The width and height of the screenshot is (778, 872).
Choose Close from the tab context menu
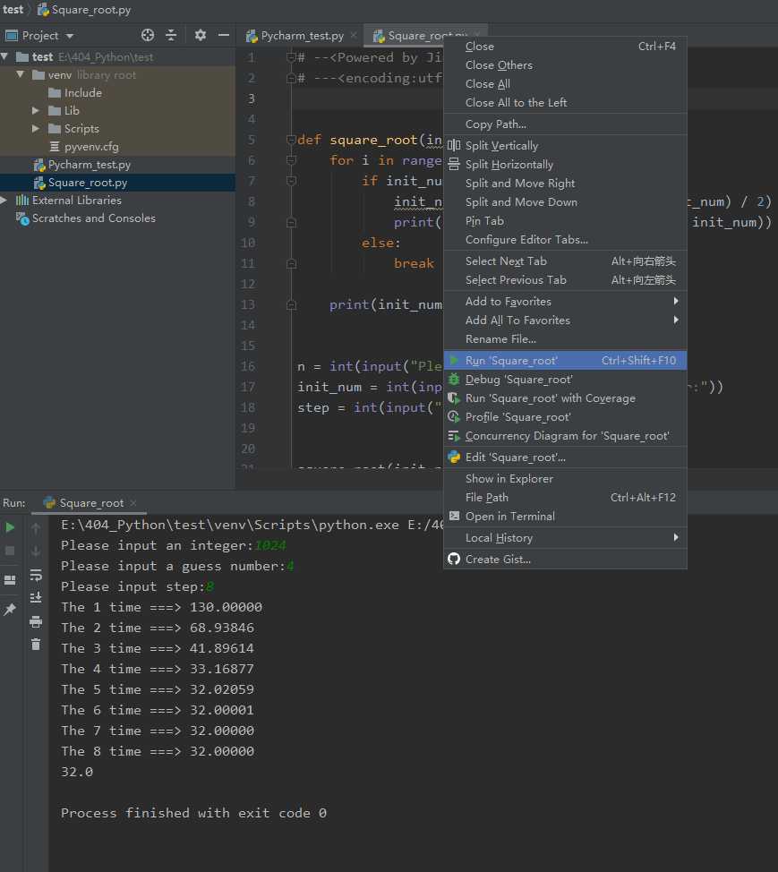click(x=565, y=47)
